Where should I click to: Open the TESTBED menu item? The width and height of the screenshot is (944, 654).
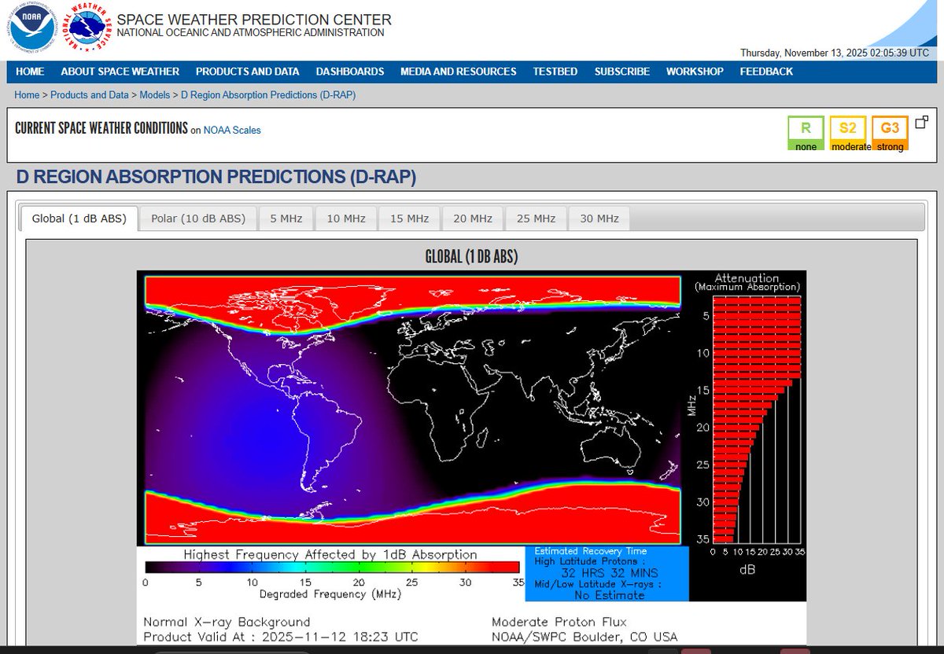(x=555, y=72)
